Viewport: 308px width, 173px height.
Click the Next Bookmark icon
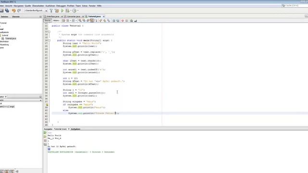point(105,21)
